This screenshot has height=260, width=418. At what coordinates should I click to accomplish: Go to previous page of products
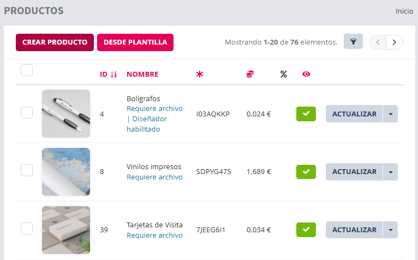(x=378, y=42)
